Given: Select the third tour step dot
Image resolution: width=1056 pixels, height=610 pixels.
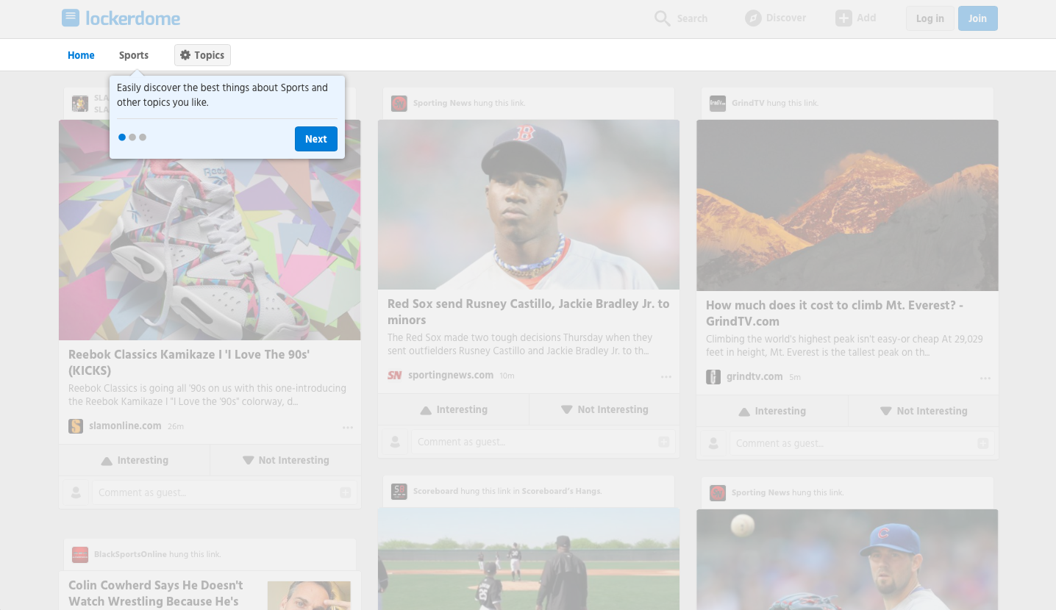Looking at the screenshot, I should [x=143, y=137].
